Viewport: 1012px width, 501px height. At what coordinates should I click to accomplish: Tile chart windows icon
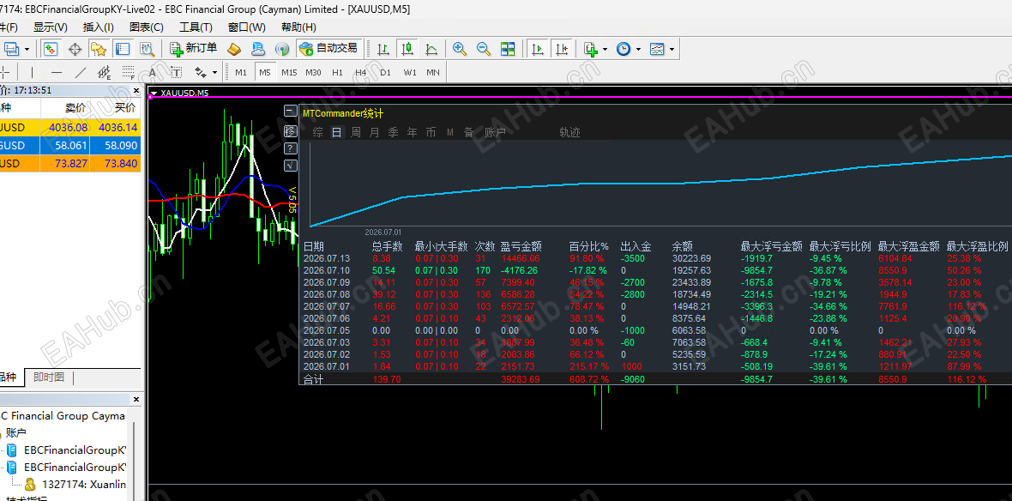tap(508, 48)
